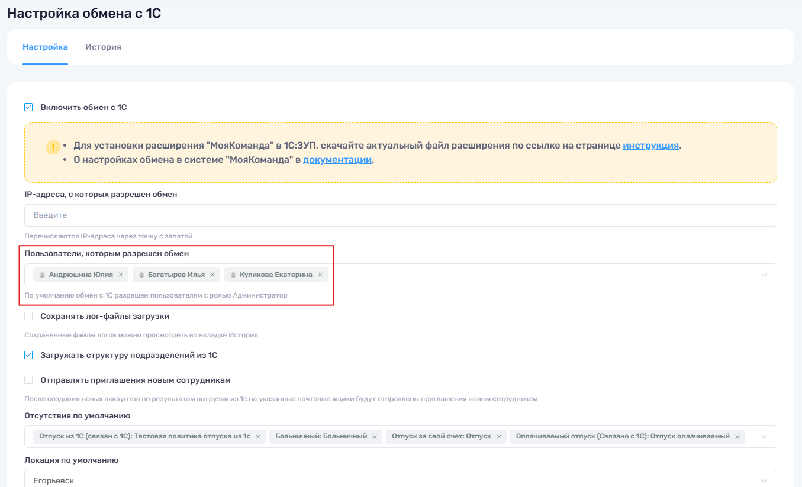
Task: Remove Куликова Екатерина user tag
Action: (x=320, y=275)
